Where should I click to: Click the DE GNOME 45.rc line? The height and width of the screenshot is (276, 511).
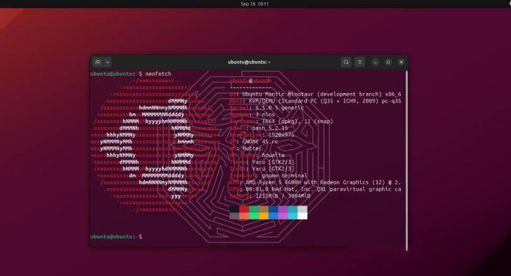click(253, 141)
